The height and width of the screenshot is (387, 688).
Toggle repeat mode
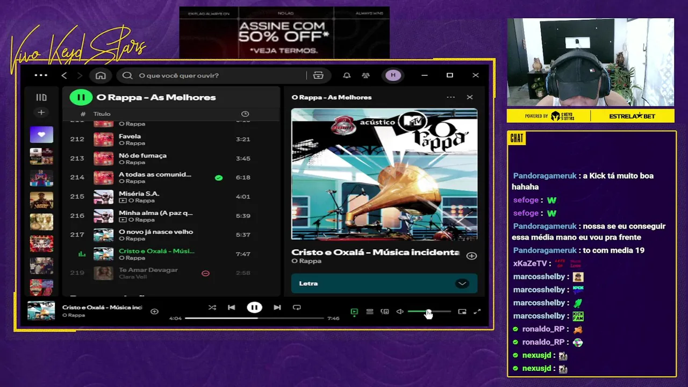click(297, 307)
